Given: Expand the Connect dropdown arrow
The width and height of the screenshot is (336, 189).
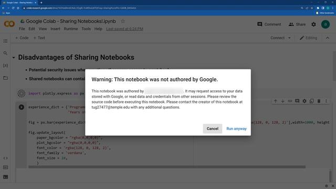Looking at the screenshot, I should (x=289, y=38).
